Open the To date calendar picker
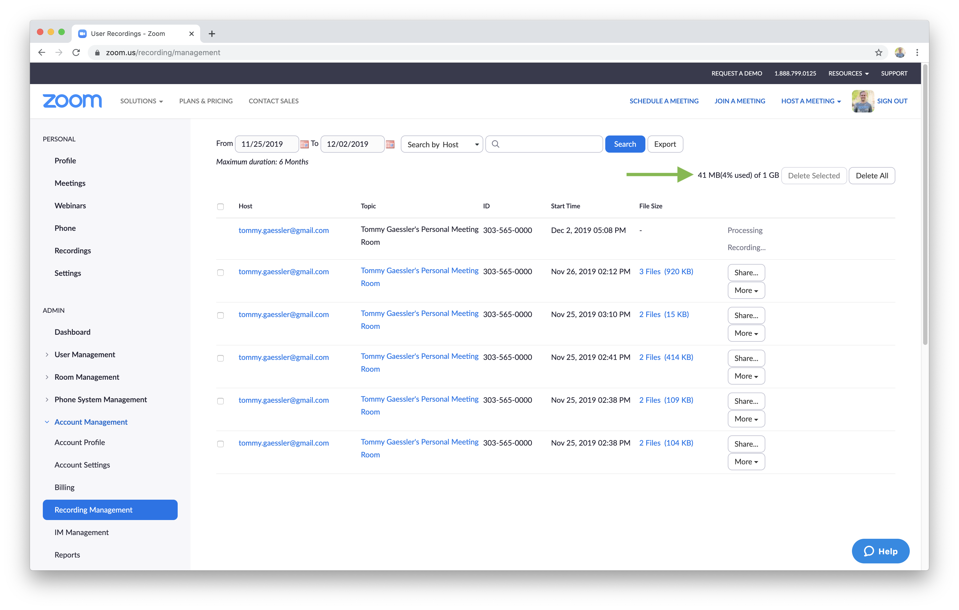 pos(390,144)
